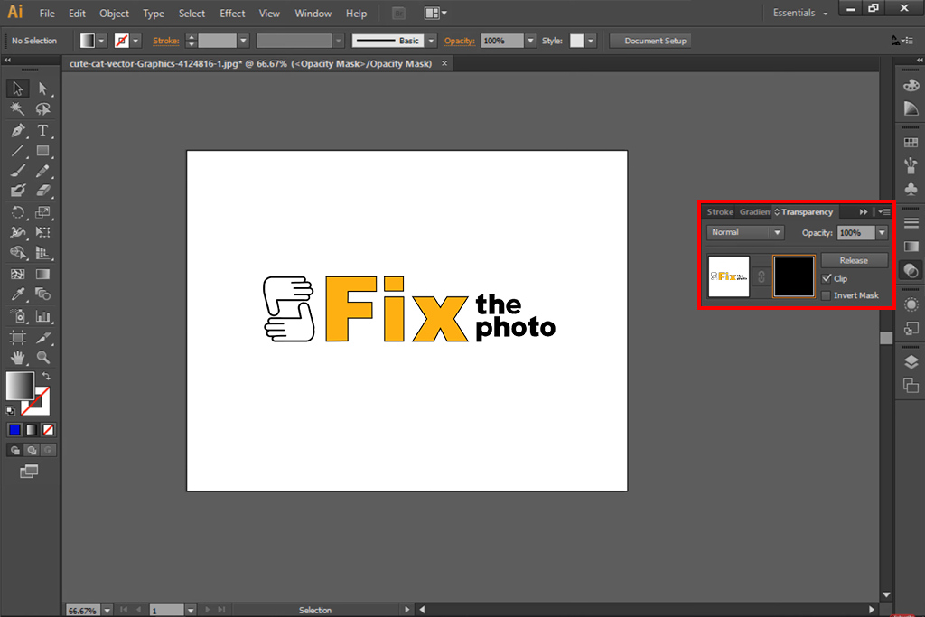Set fill mode to None

(49, 430)
